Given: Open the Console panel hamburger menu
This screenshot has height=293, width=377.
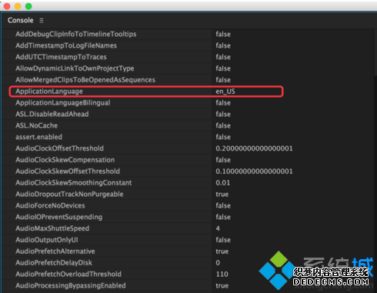Looking at the screenshot, I should click(42, 21).
